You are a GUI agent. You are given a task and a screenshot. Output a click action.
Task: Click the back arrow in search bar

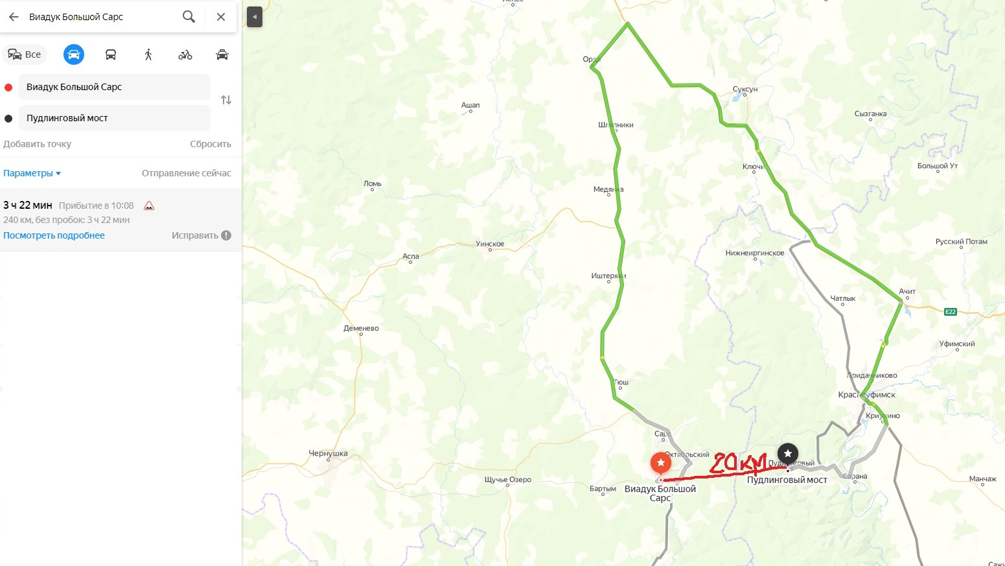pos(14,17)
